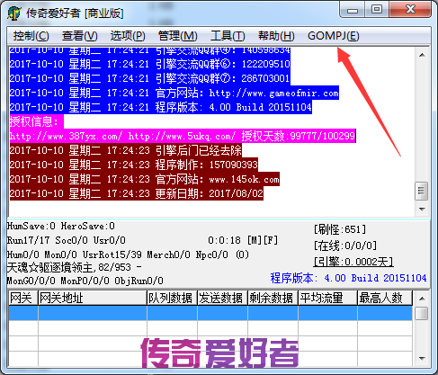Open the 管理(M) menu
The width and height of the screenshot is (438, 375).
coord(178,36)
